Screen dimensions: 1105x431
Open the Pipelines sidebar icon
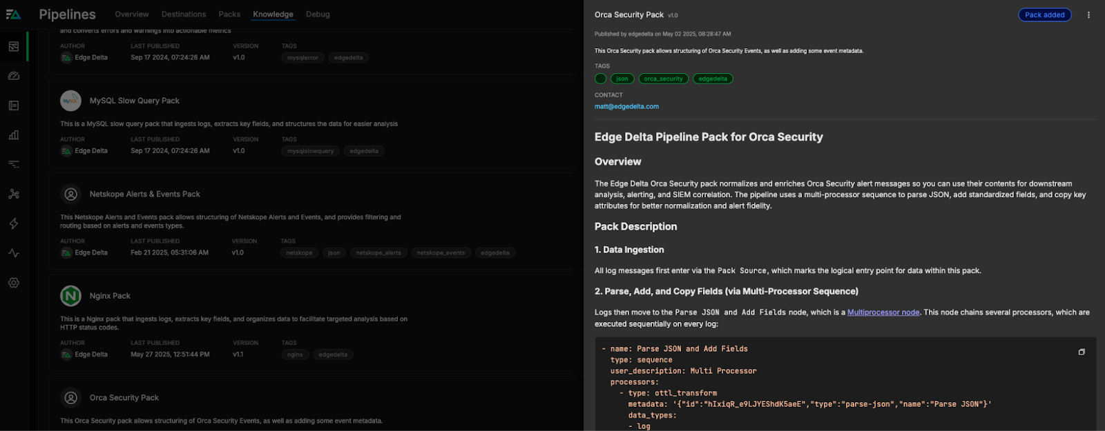pos(14,47)
